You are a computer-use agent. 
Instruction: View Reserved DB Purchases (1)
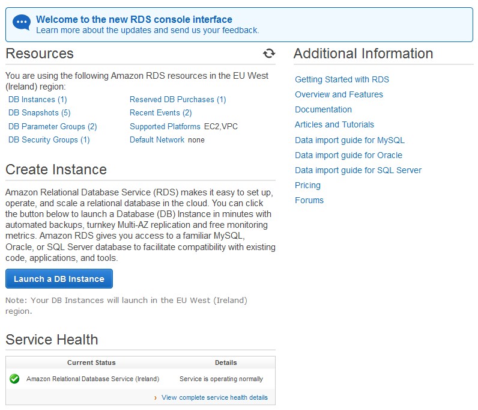[x=178, y=100]
